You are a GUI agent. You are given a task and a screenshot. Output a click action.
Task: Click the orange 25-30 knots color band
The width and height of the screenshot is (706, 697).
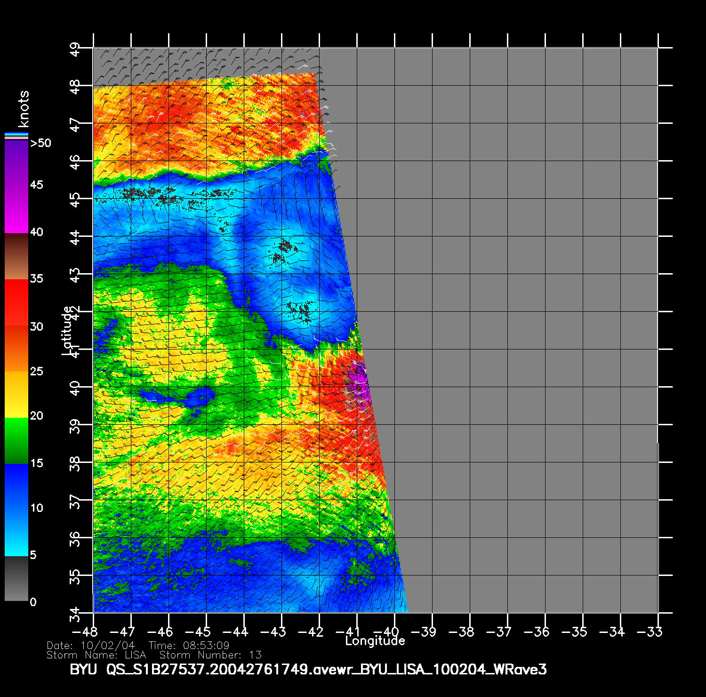coord(16,348)
